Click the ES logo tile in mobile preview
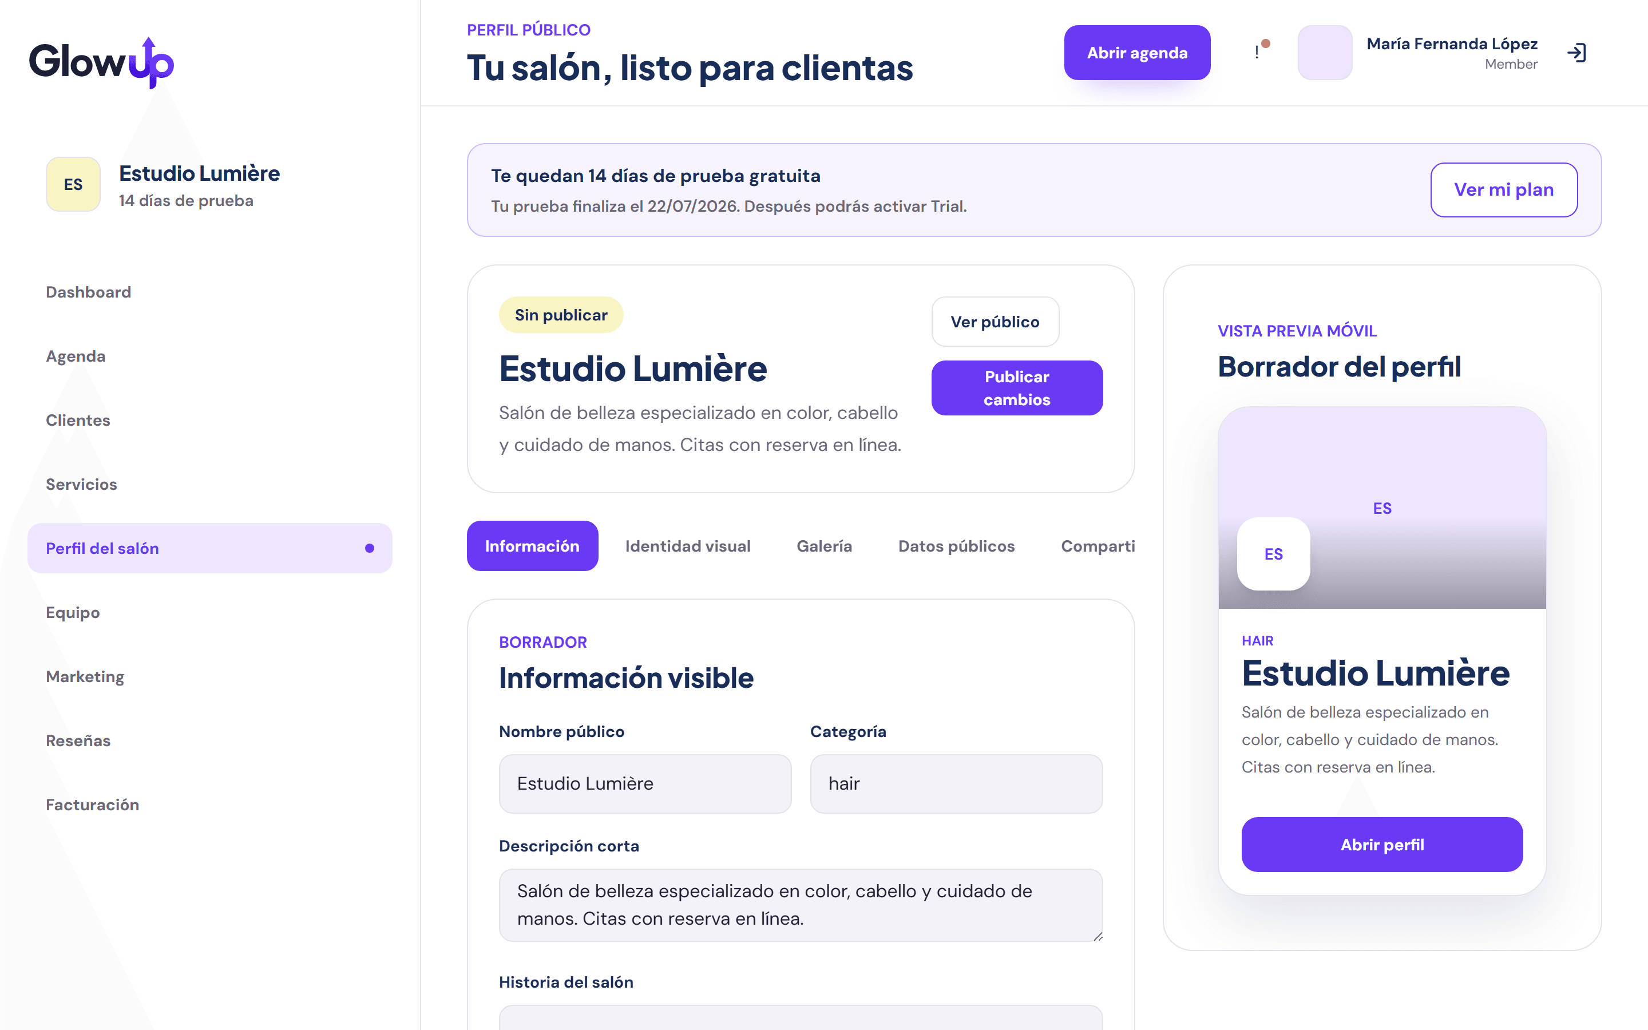The width and height of the screenshot is (1648, 1030). (x=1273, y=554)
